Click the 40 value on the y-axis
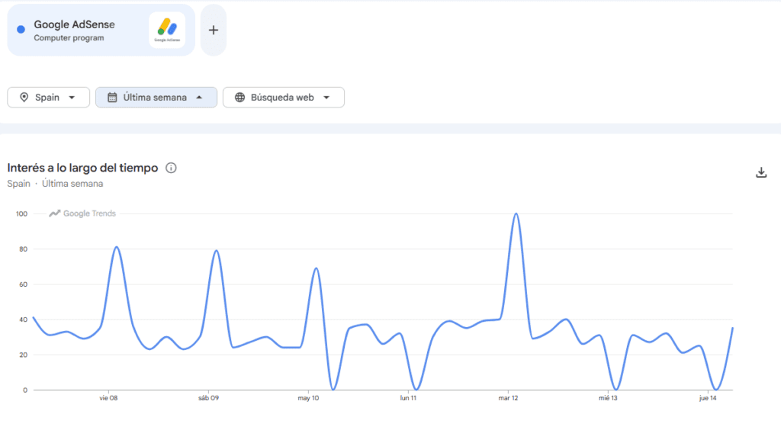Viewport: 781px width, 427px height. pyautogui.click(x=24, y=319)
